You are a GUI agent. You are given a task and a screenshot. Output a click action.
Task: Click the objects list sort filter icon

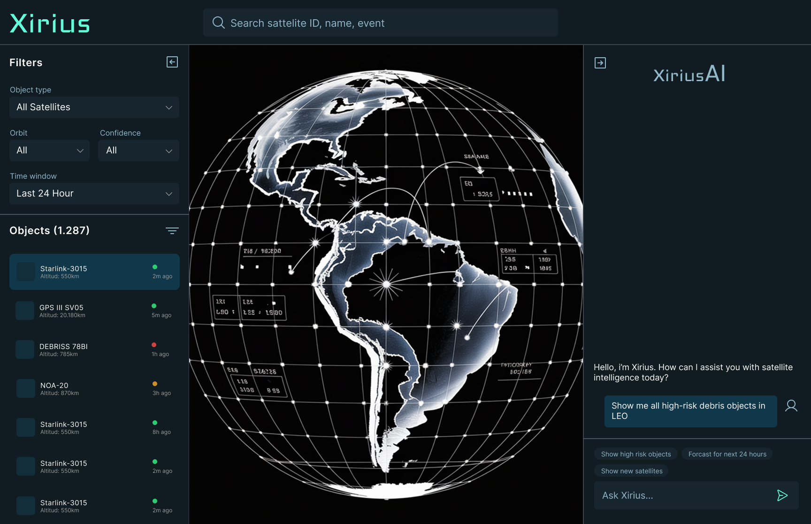click(x=172, y=230)
